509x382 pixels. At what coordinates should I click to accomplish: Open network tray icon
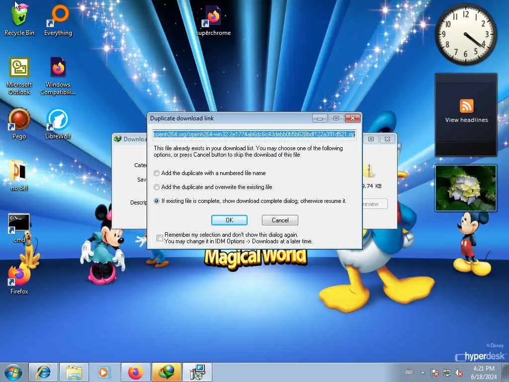447,373
